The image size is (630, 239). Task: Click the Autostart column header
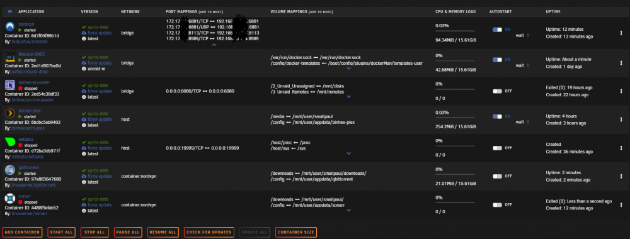[501, 12]
